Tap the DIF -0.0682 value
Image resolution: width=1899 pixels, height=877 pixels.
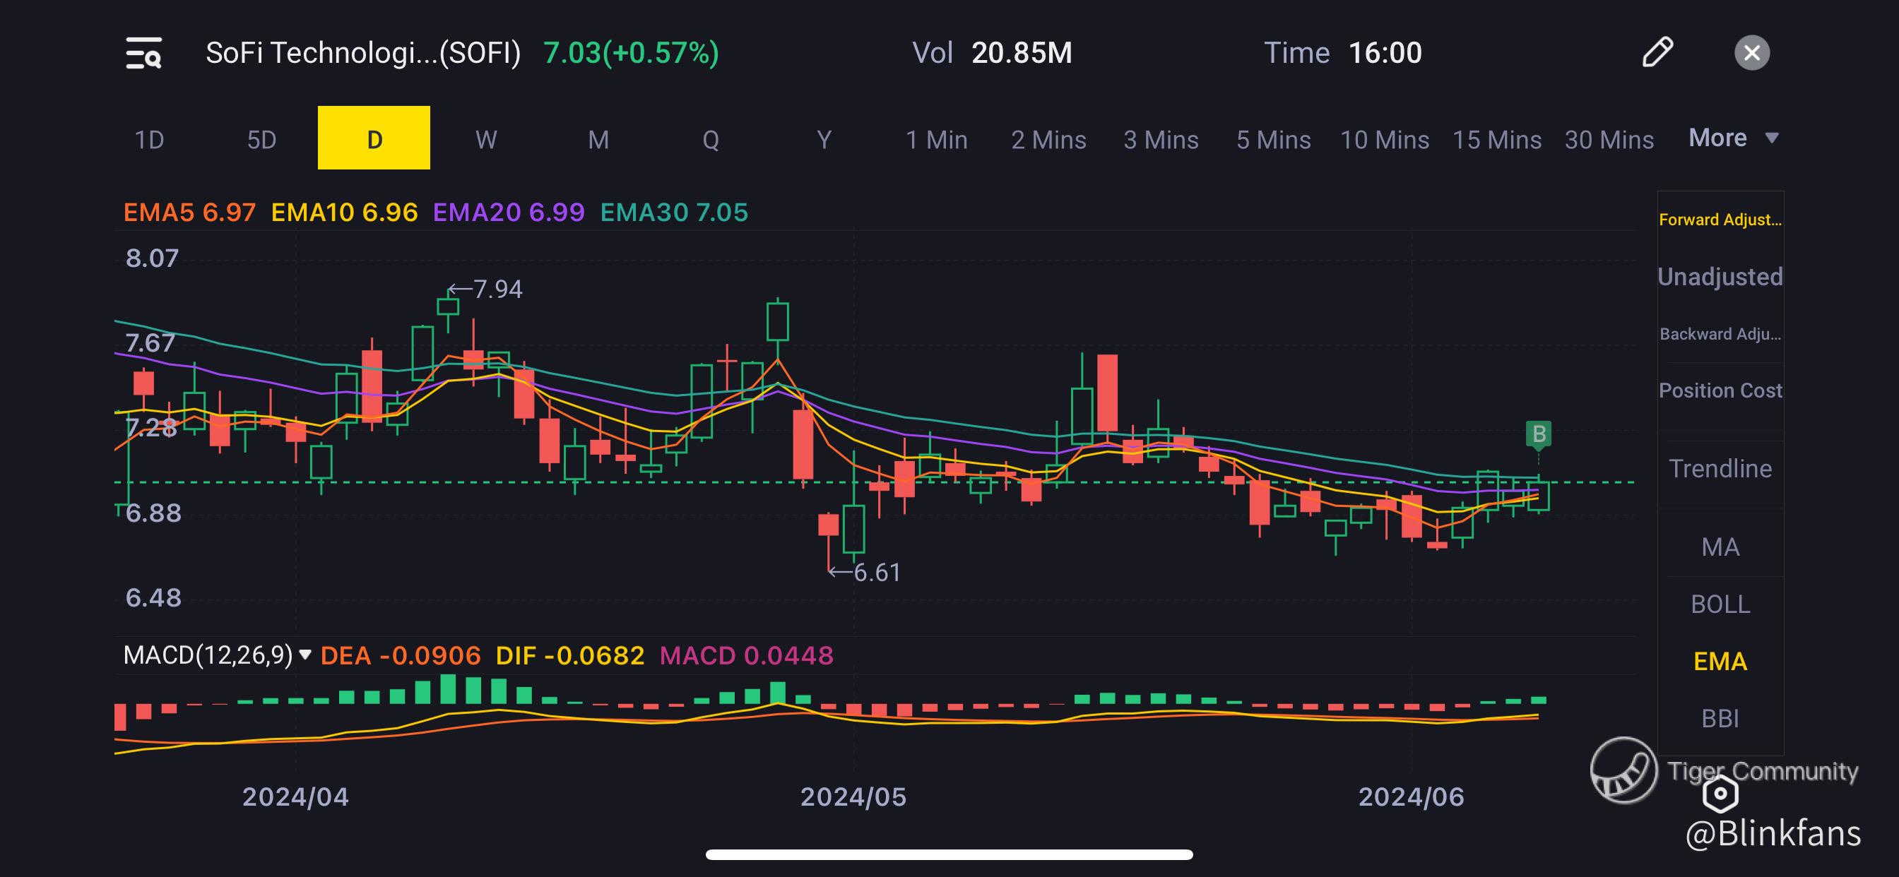570,655
